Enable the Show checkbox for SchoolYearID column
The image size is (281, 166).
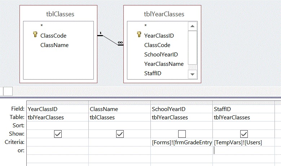pos(182,134)
